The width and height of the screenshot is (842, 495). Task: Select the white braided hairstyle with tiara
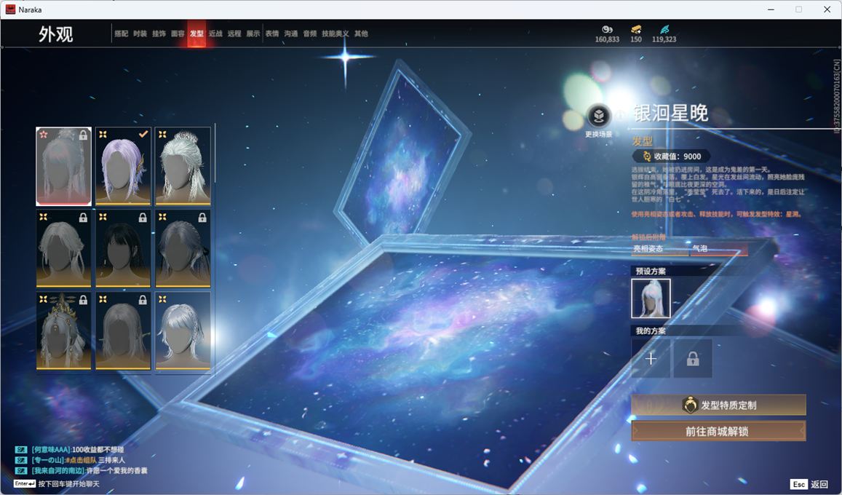click(x=183, y=167)
